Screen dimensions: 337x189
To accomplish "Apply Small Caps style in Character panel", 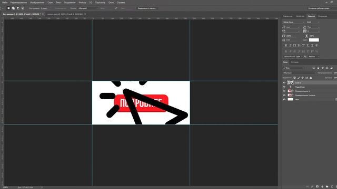I will [299, 46].
